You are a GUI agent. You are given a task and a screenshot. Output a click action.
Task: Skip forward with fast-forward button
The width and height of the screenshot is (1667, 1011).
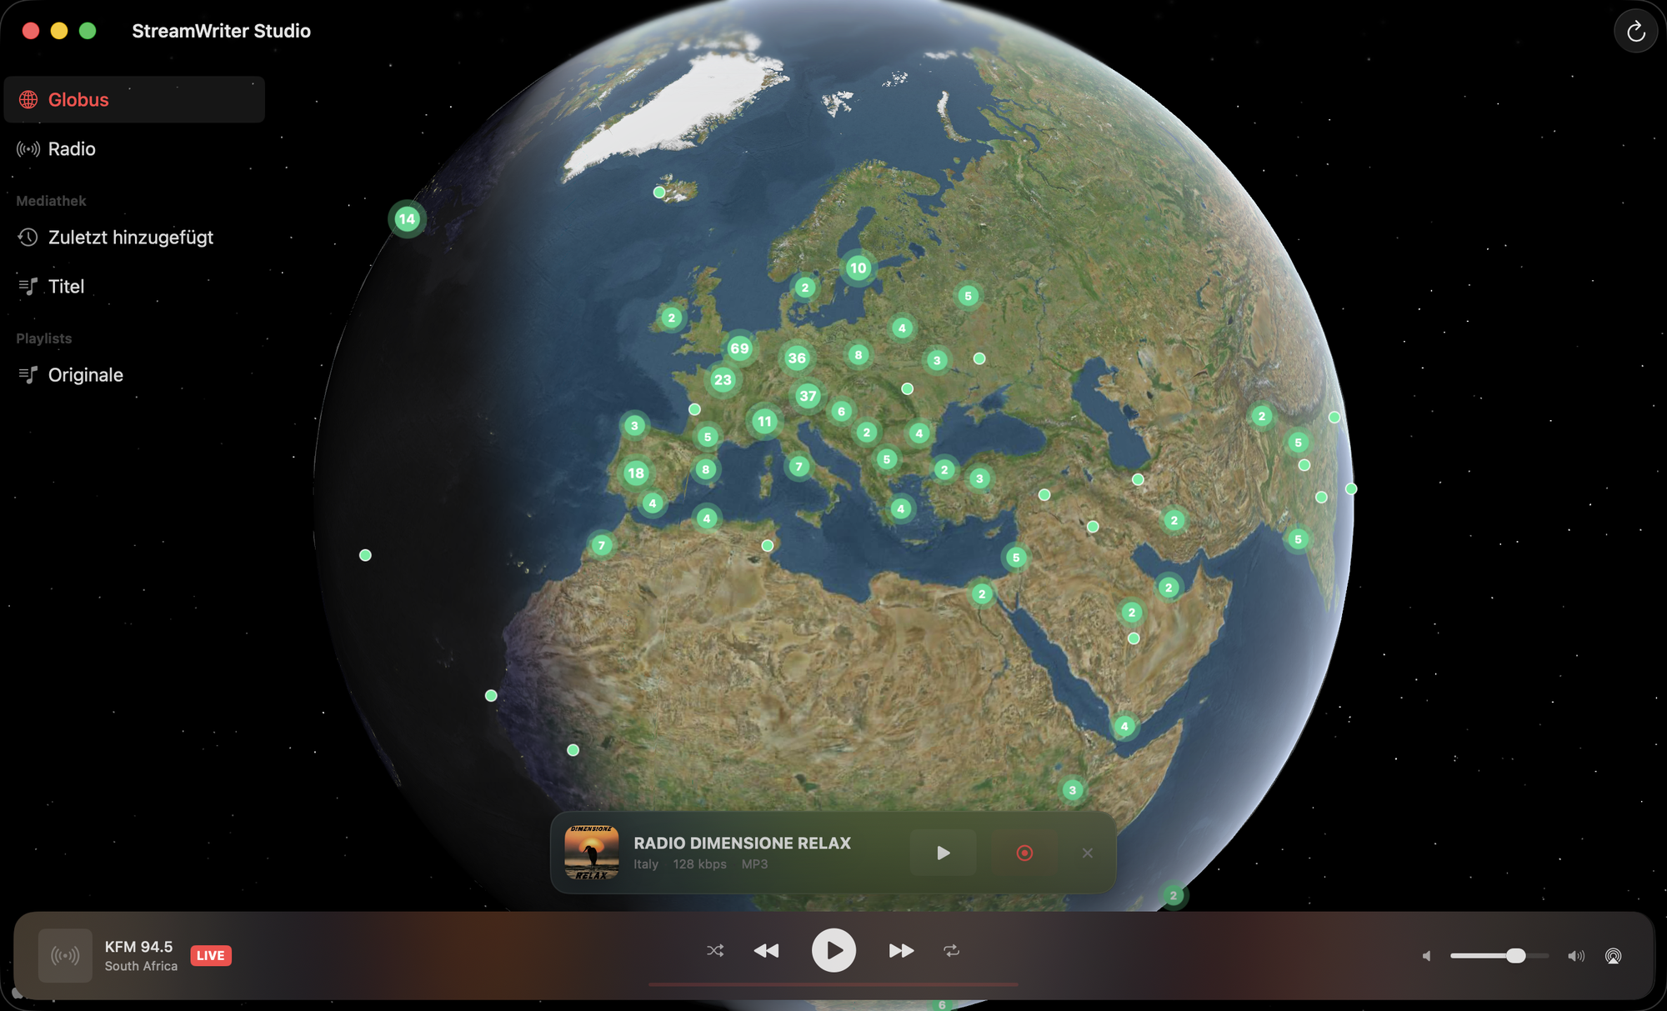click(901, 951)
